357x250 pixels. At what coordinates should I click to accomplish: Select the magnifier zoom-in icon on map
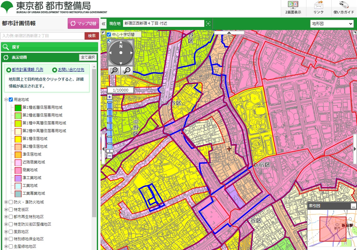pos(114,70)
